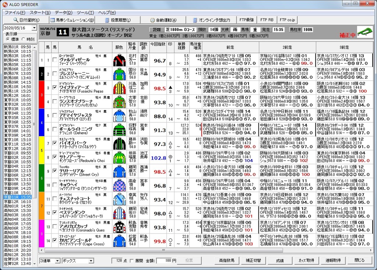Click the jockey silk icon for サトノアーサー
The width and height of the screenshot is (377, 270).
[119, 158]
